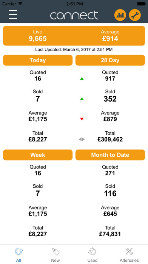Tap the green arrow beside Sold
The image size is (148, 264).
tap(82, 99)
